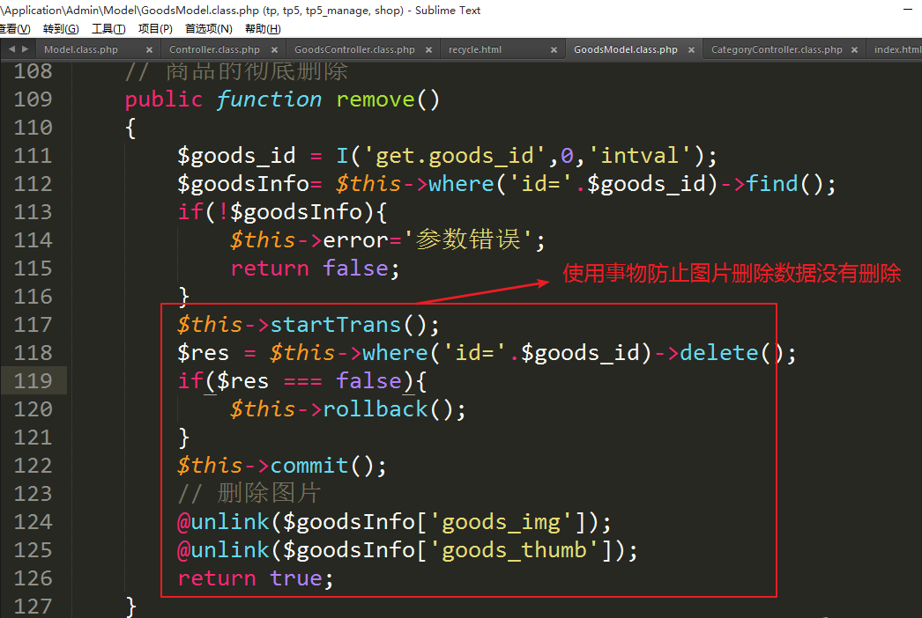922x618 pixels.
Task: Place cursor on the startTrans() call
Action: [335, 325]
